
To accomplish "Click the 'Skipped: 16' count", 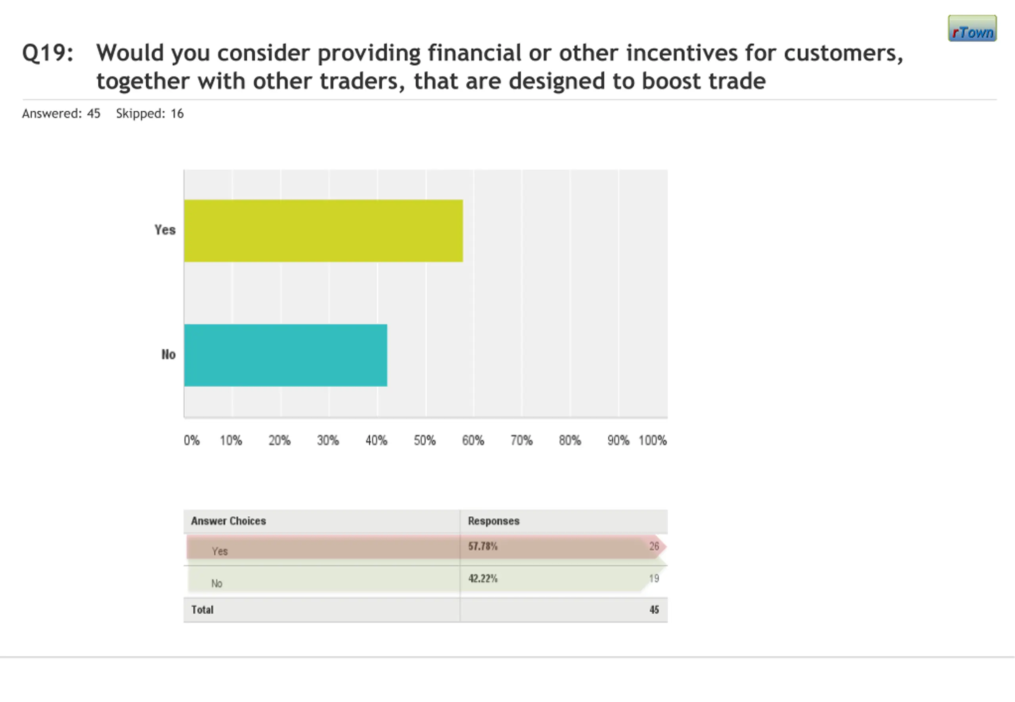I will 149,114.
